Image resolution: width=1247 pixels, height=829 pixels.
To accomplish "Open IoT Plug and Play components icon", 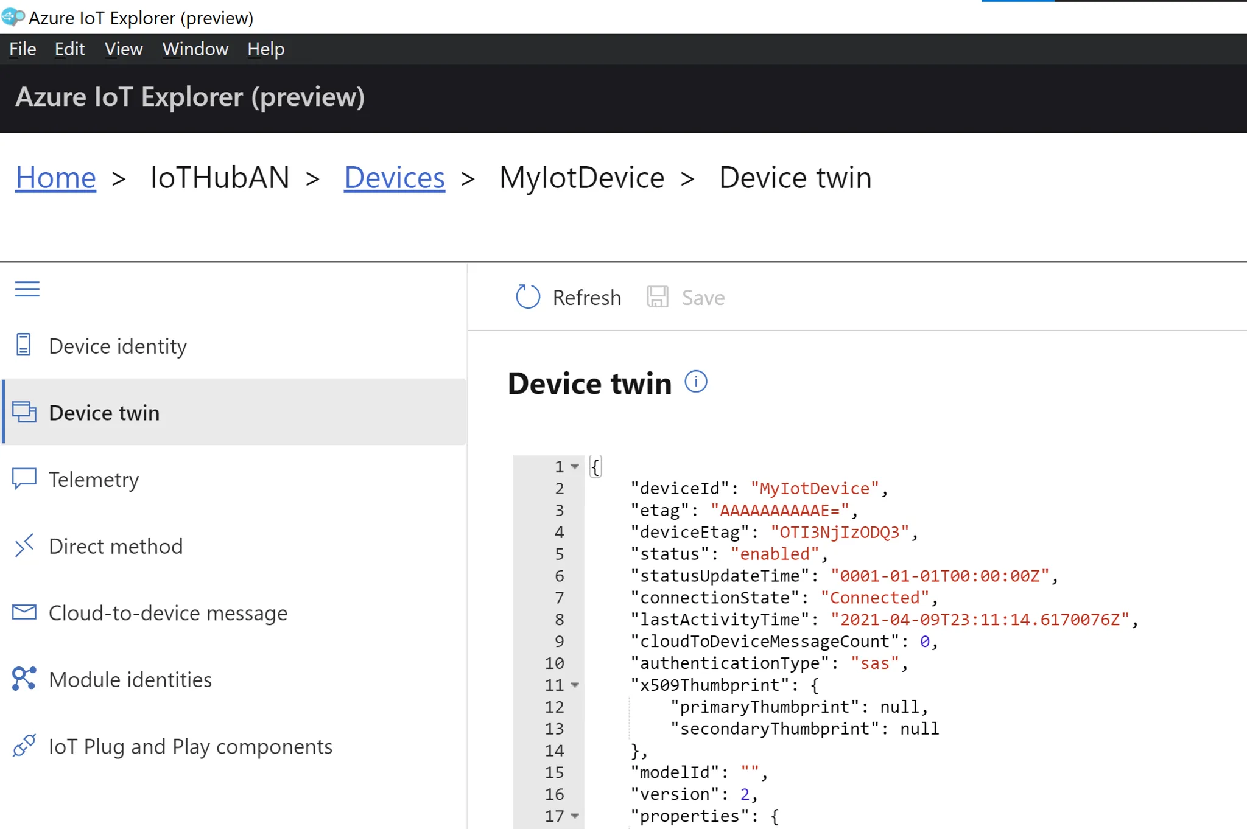I will 23,746.
